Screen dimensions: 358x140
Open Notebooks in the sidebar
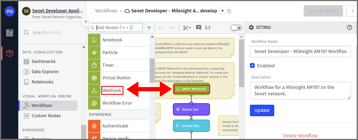(x=43, y=82)
